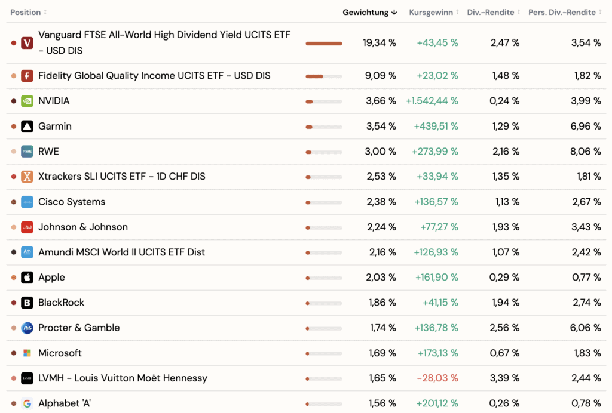Click the Garmin logo icon

coord(27,127)
